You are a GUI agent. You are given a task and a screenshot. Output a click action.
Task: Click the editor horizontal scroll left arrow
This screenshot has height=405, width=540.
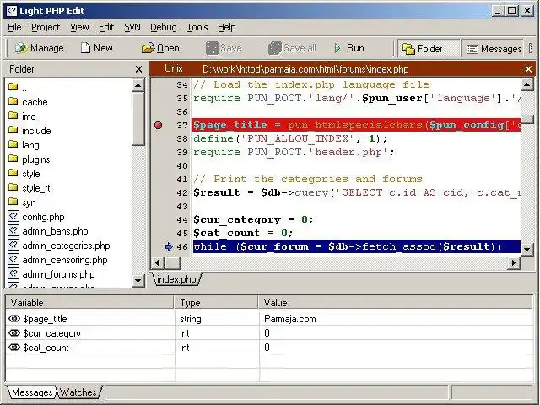pyautogui.click(x=158, y=262)
